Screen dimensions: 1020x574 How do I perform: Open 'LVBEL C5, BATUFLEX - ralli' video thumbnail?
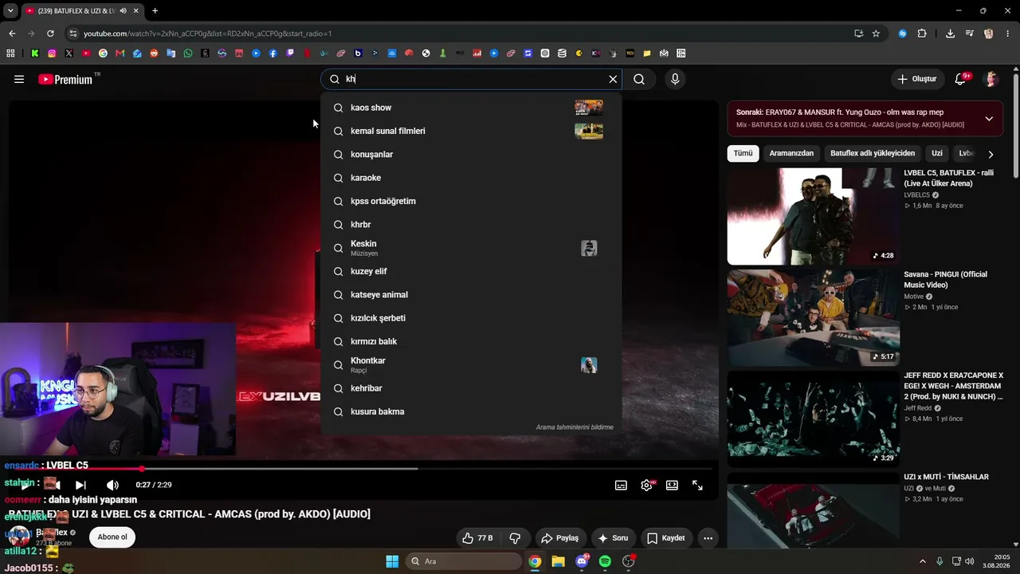[x=813, y=216]
